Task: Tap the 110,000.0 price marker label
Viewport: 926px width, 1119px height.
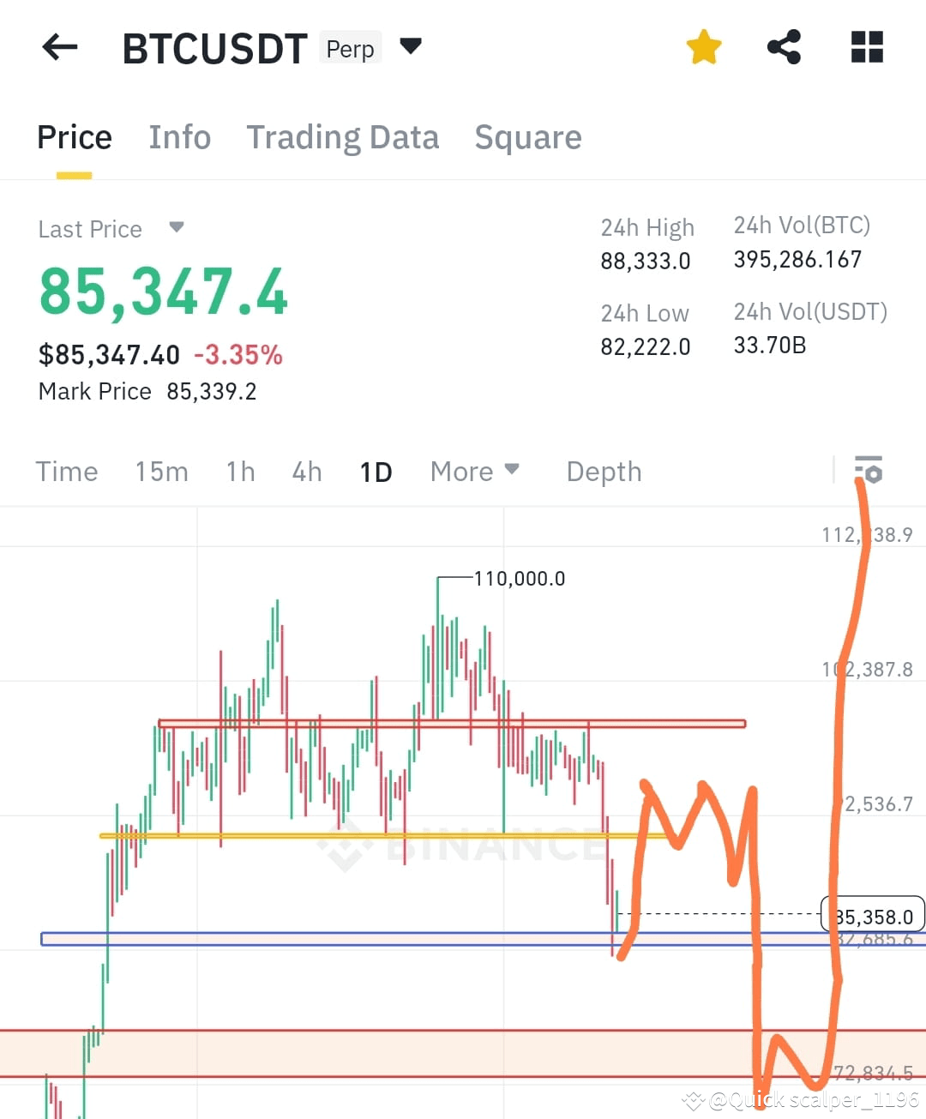Action: 519,578
